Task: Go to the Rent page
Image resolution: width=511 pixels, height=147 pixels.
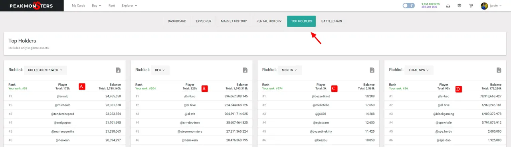Action: pos(112,6)
